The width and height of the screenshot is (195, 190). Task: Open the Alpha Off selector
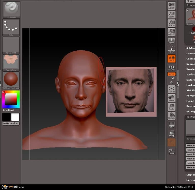point(11,45)
